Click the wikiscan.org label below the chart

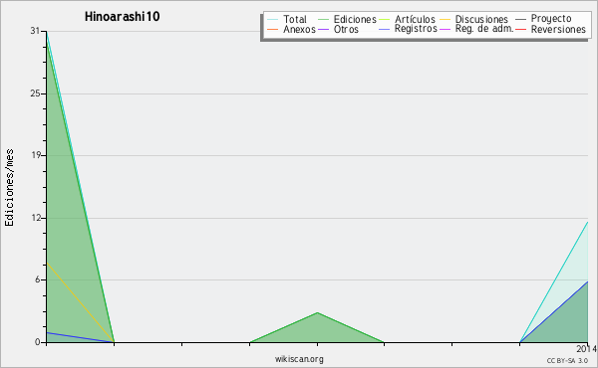click(299, 359)
